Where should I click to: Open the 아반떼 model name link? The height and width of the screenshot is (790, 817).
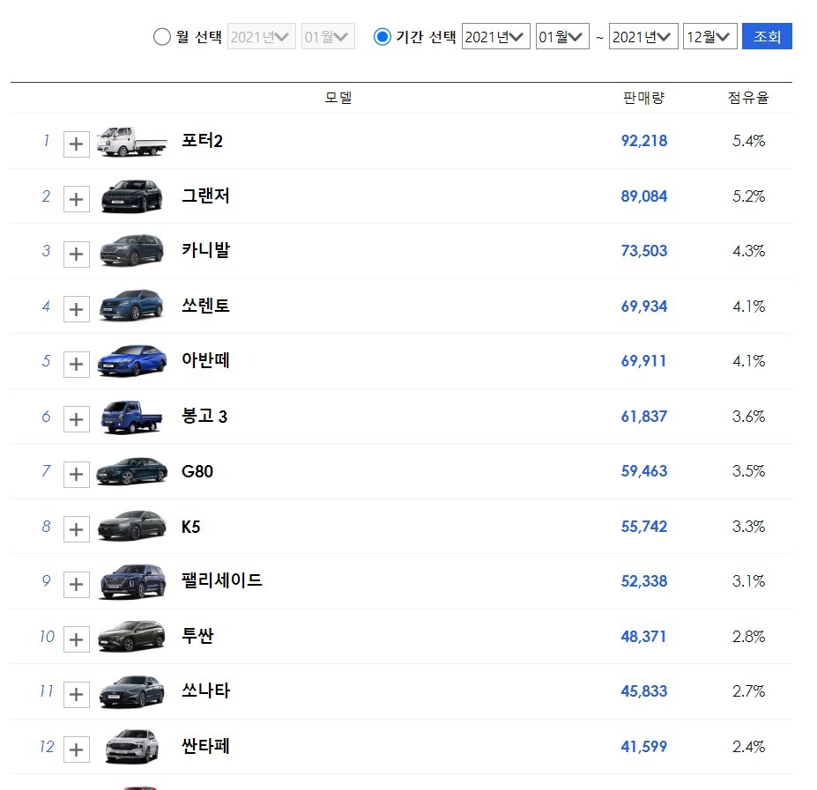(205, 360)
